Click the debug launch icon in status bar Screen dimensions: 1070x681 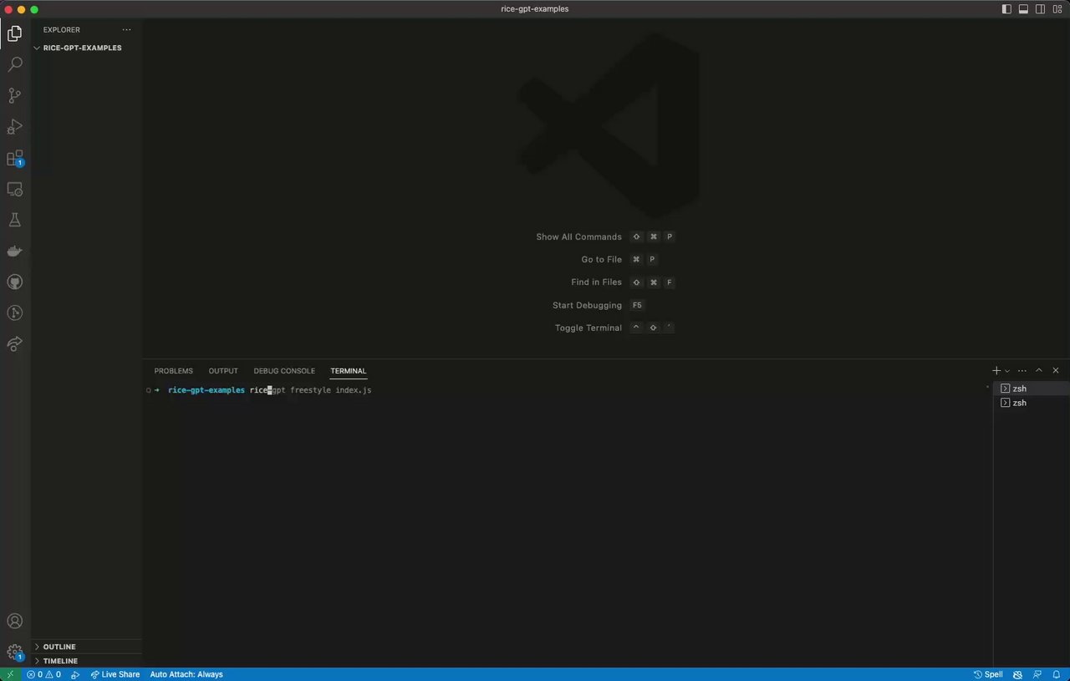(75, 674)
